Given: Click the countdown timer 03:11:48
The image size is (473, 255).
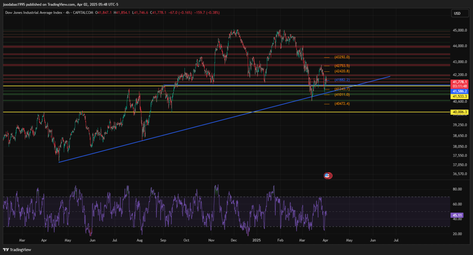Looking at the screenshot, I should click(x=460, y=86).
